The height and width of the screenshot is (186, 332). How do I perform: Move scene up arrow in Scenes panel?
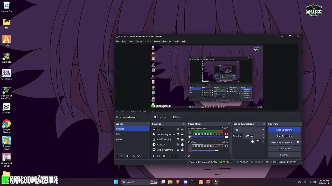click(x=134, y=156)
